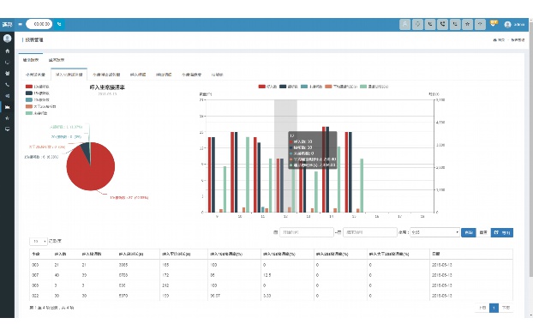Click agent cell "007" in the table
Viewport: 533px width, 336px height.
tap(35, 275)
